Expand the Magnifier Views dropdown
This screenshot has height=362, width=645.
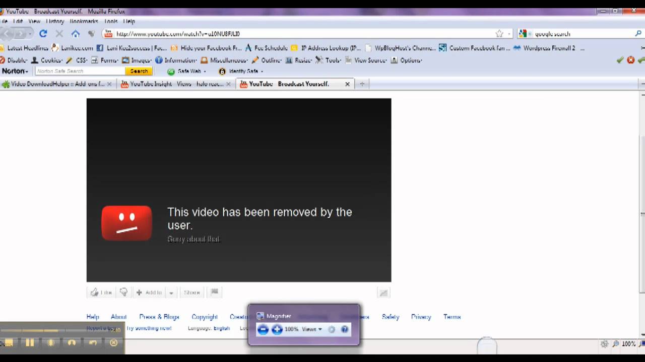pos(312,329)
